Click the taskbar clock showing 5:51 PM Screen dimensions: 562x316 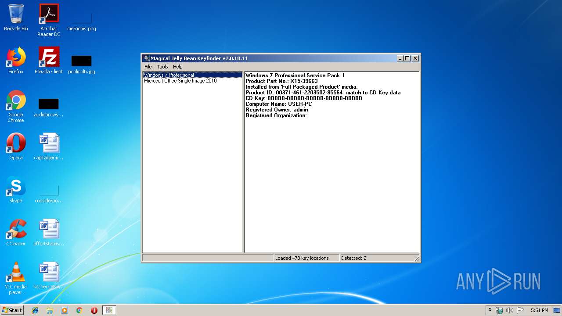click(x=539, y=310)
